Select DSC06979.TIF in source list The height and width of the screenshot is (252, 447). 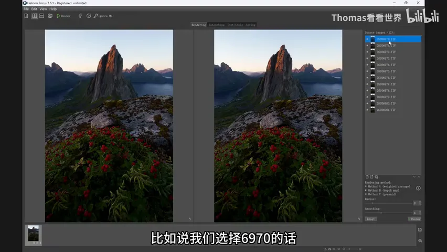pyautogui.click(x=393, y=97)
